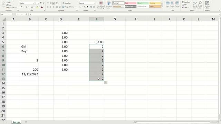Screen dimensions: 221x124
Task: Select the row 14 header
Action: tap(3, 83)
